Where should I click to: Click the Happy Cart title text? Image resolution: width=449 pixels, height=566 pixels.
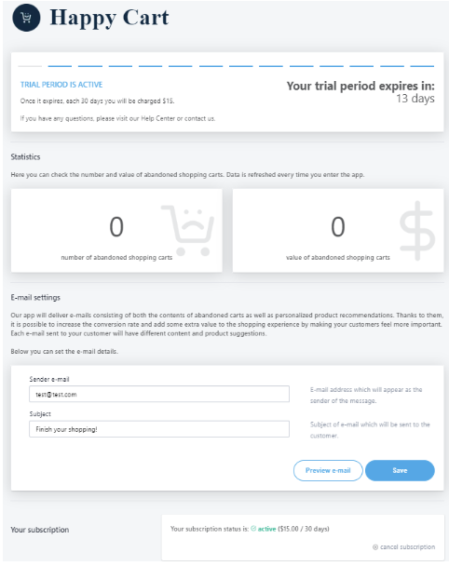109,18
